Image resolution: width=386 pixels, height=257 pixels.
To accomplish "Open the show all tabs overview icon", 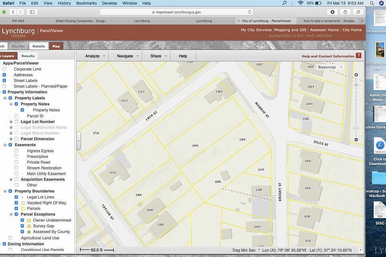I will (358, 12).
